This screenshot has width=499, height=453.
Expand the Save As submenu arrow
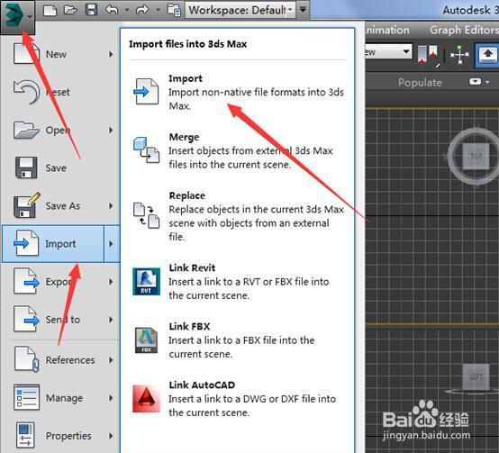click(111, 206)
